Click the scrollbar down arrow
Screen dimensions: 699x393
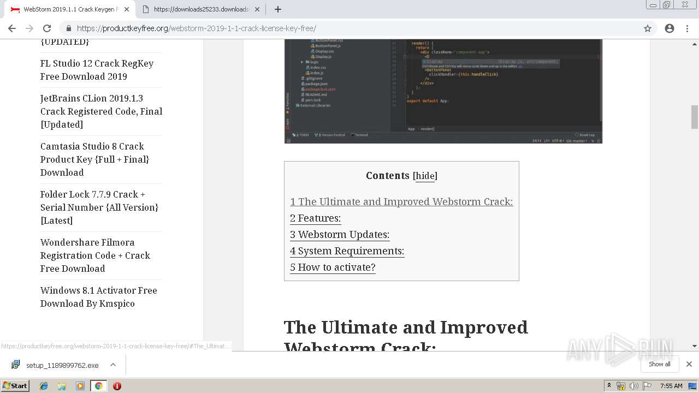pos(695,346)
